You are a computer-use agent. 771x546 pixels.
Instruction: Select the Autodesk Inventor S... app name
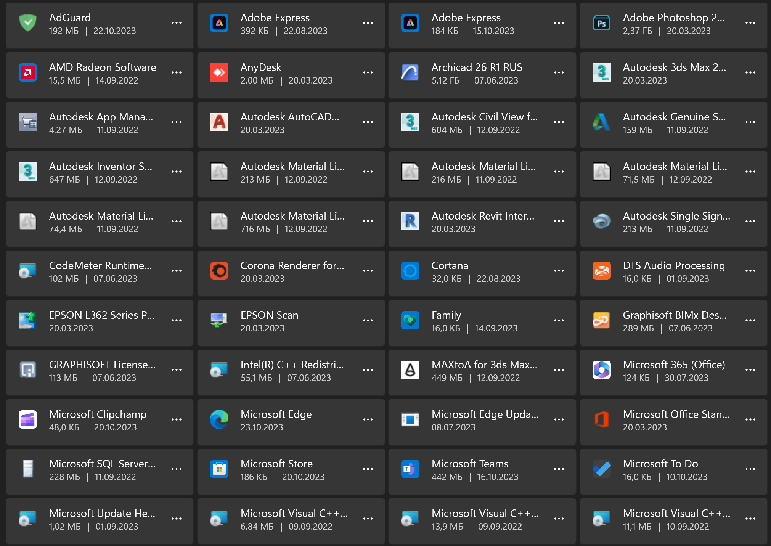pyautogui.click(x=101, y=167)
